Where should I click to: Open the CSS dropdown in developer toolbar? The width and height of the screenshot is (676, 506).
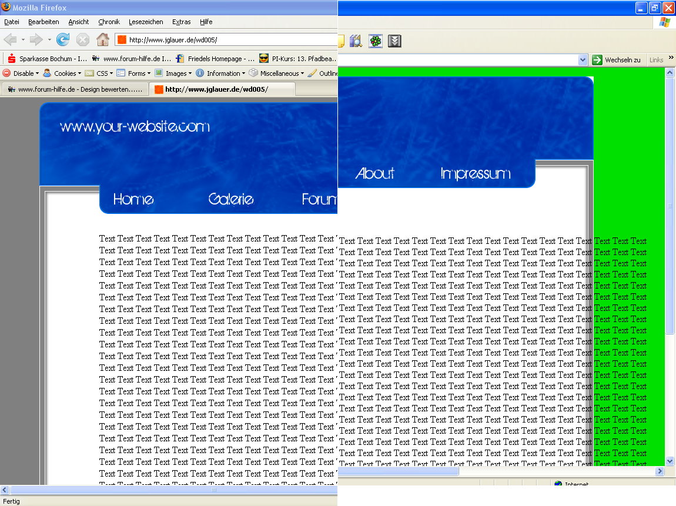click(99, 73)
